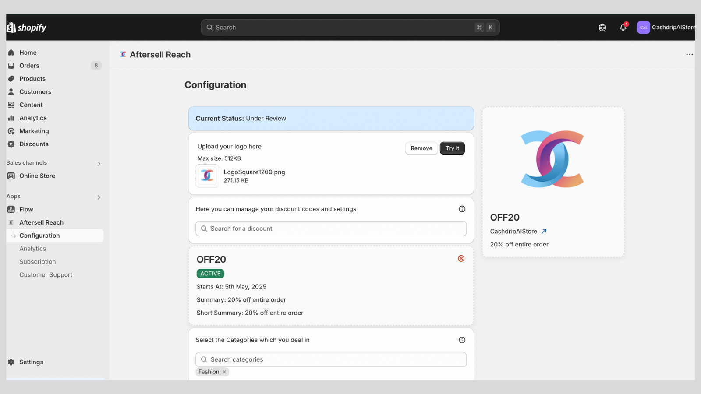This screenshot has height=394, width=701.
Task: Click the Content icon in sidebar
Action: [x=11, y=105]
